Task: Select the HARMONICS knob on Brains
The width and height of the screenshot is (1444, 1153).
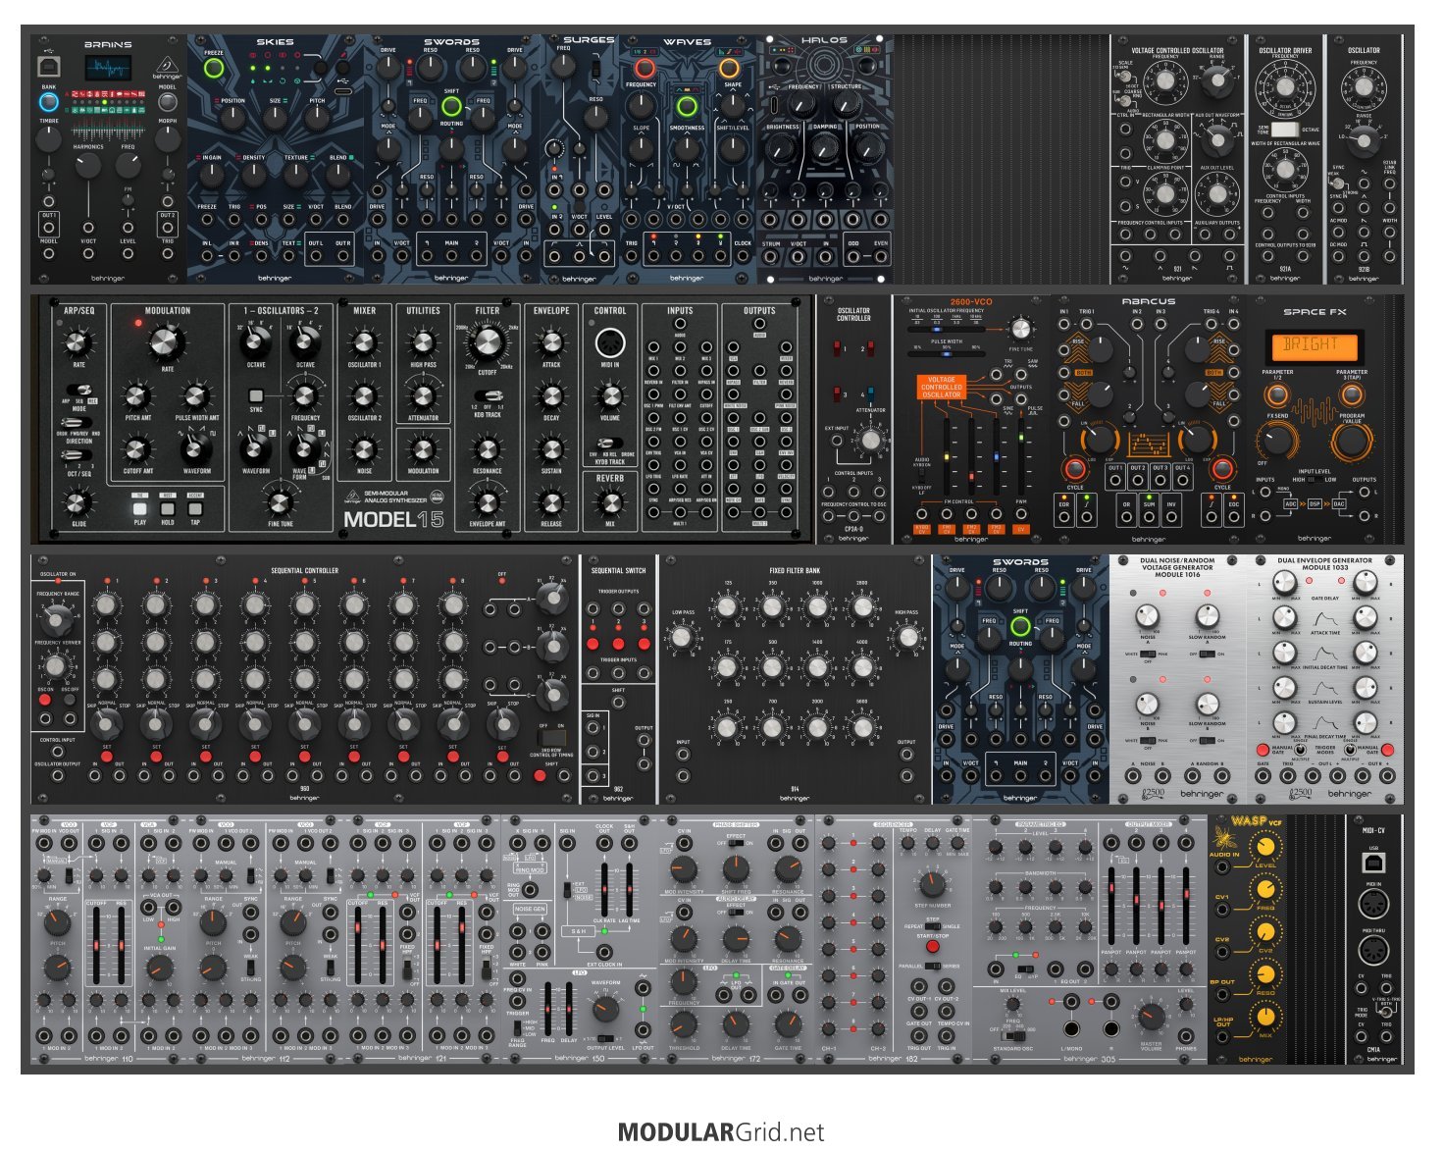Action: pyautogui.click(x=88, y=165)
